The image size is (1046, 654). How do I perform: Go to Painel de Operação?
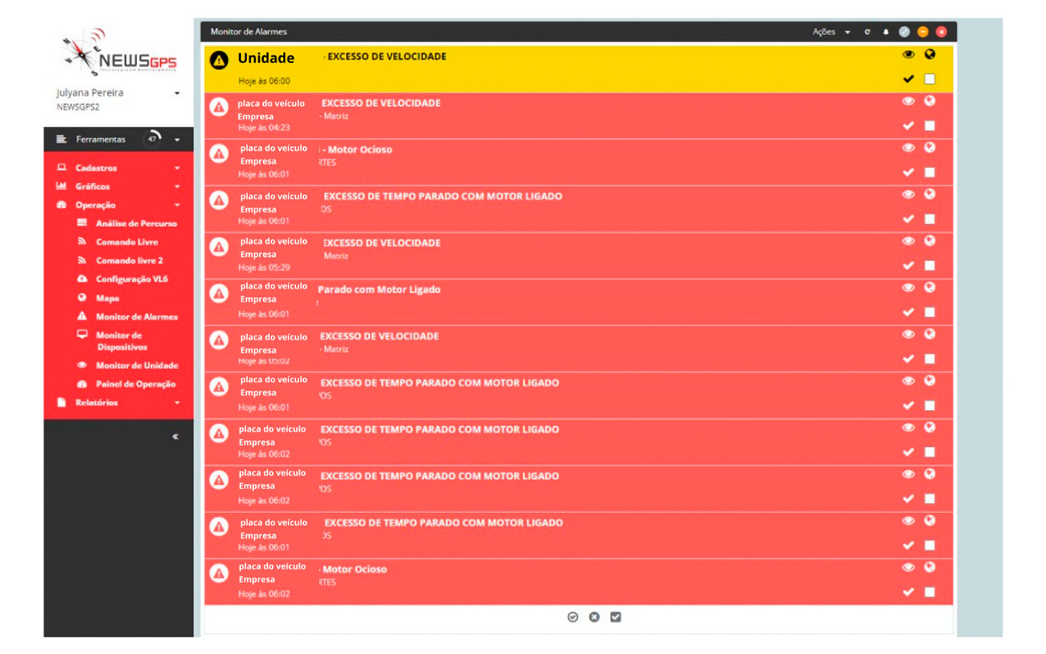point(135,384)
